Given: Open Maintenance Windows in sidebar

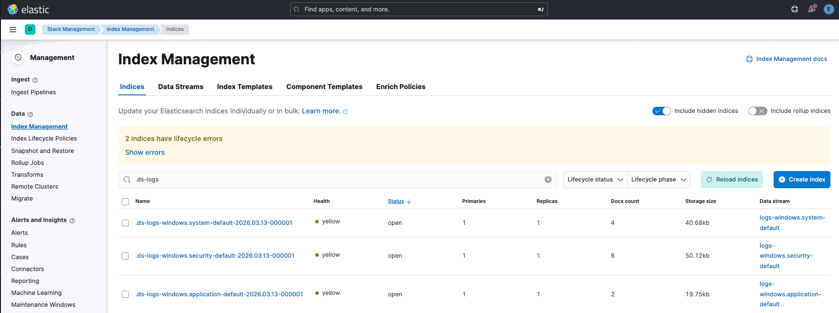Looking at the screenshot, I should tap(43, 305).
